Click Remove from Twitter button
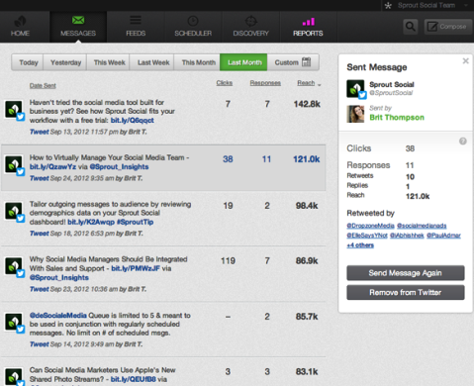This screenshot has width=474, height=386. tap(406, 292)
